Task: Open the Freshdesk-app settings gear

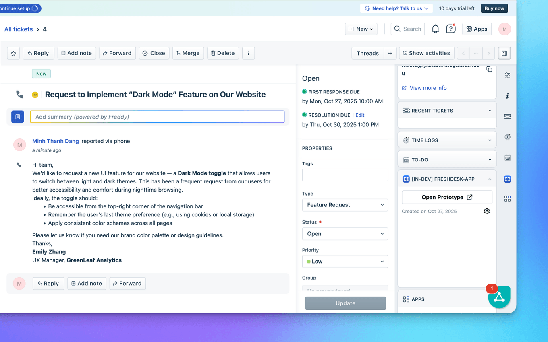Action: tap(487, 211)
